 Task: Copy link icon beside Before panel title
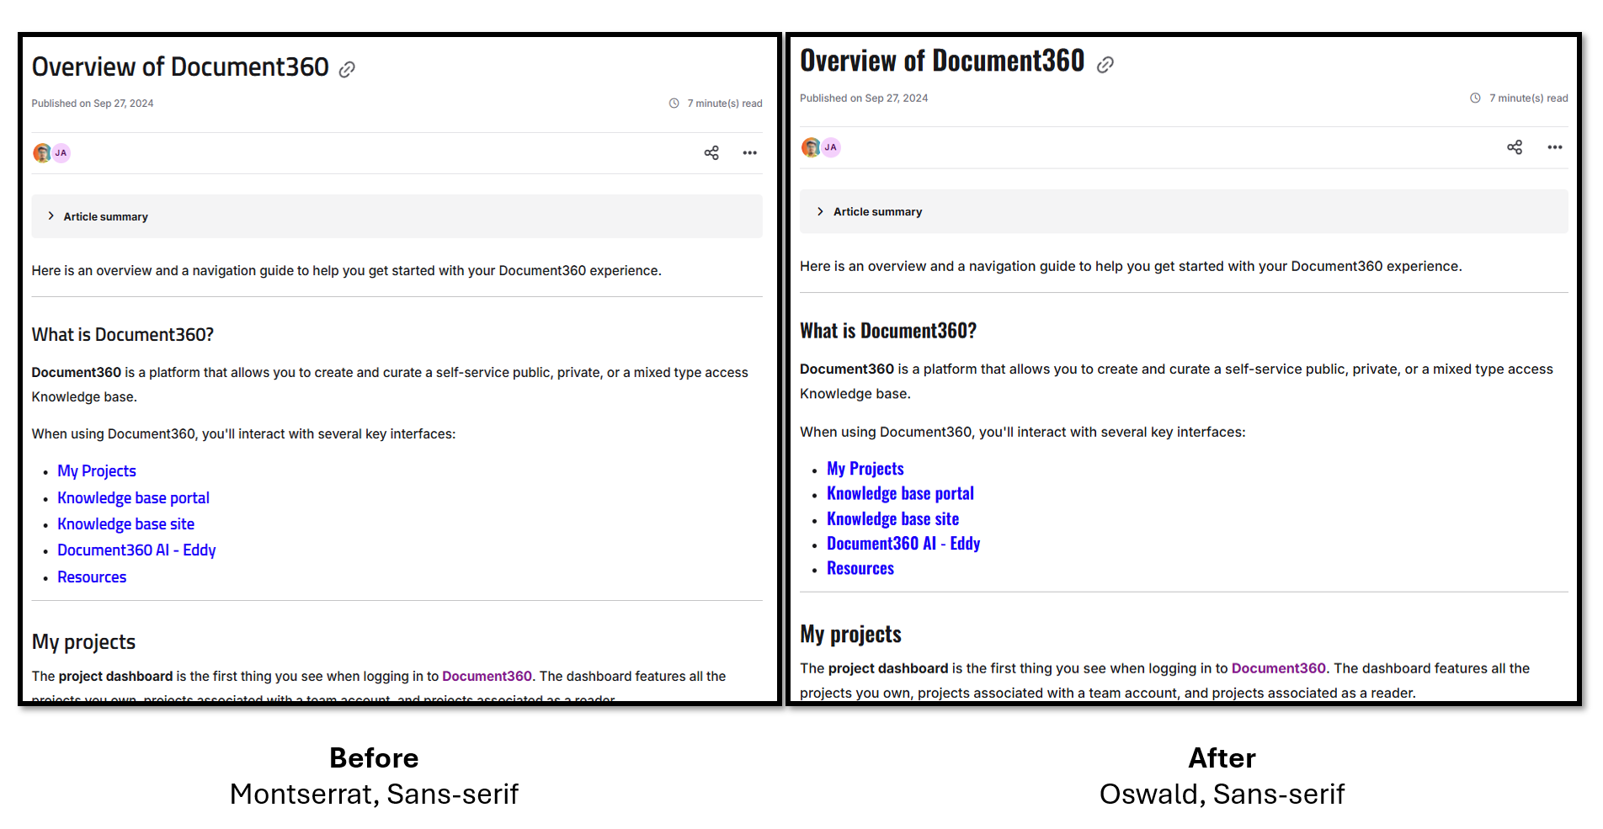347,70
